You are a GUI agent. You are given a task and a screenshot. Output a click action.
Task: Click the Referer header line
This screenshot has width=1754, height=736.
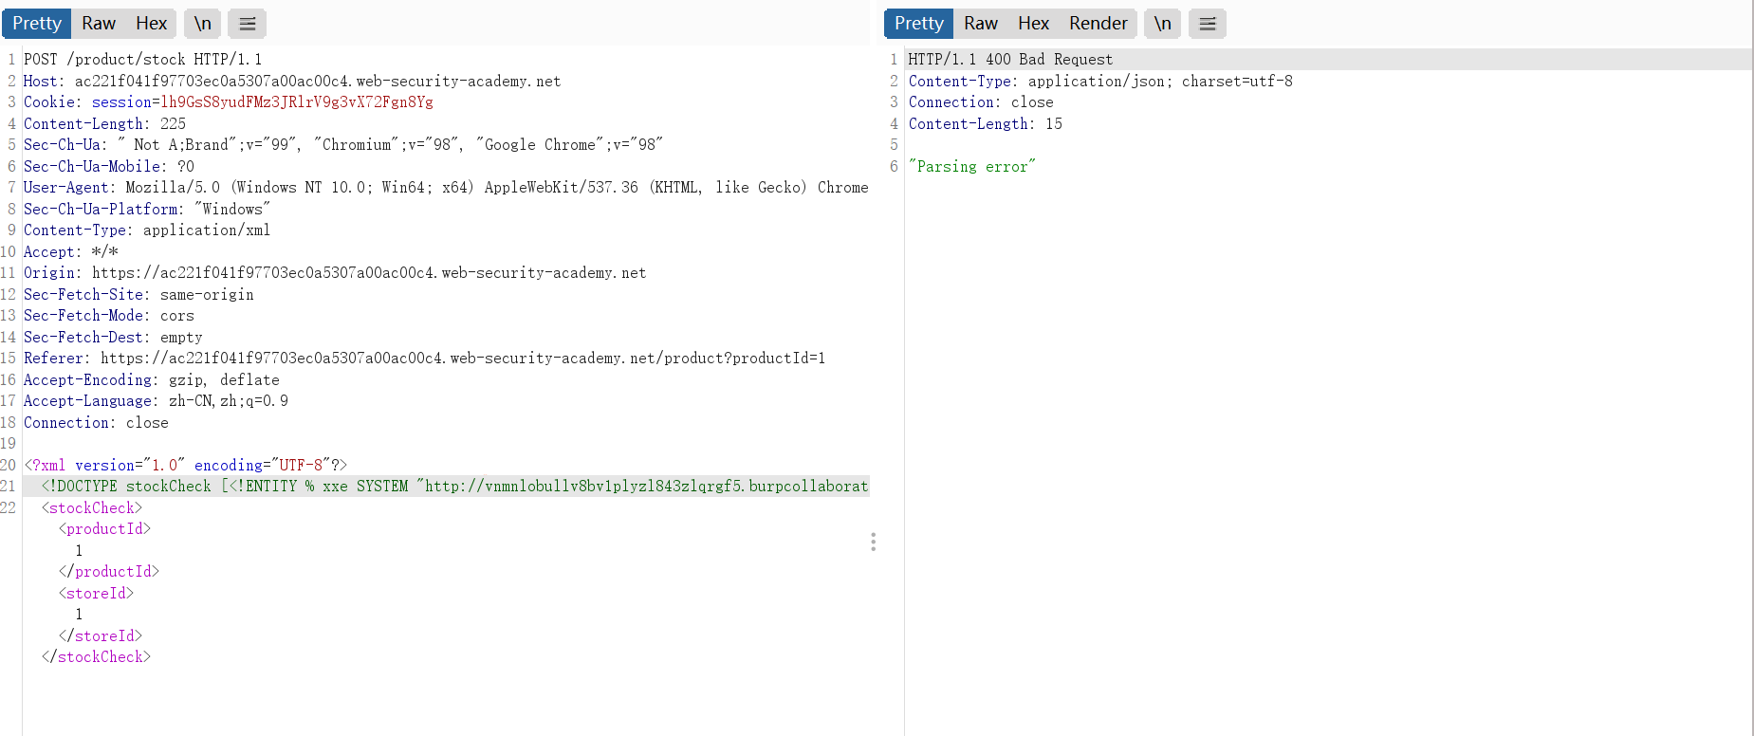pos(424,358)
